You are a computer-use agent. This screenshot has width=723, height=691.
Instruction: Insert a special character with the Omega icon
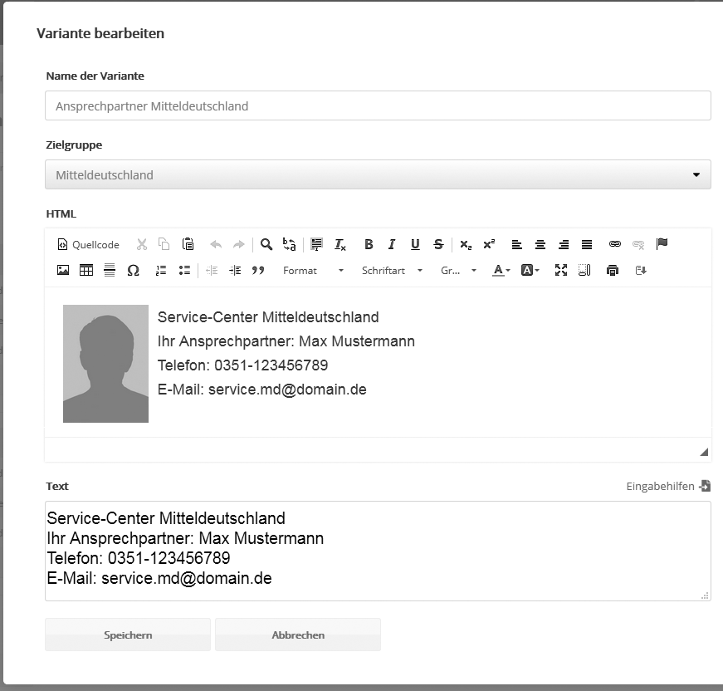point(134,270)
